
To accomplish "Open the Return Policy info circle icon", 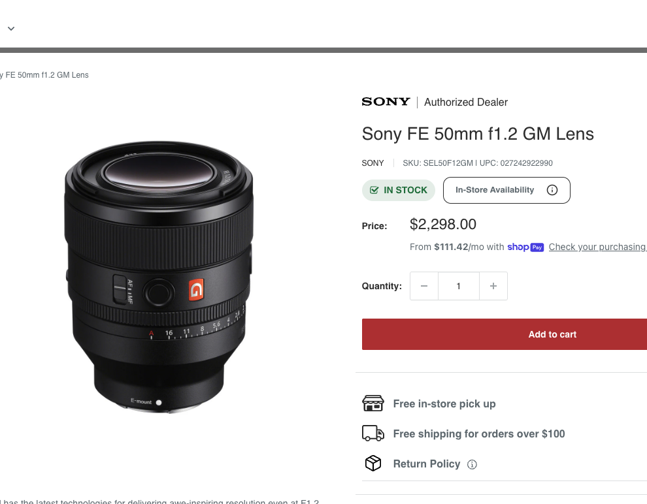I will [472, 465].
